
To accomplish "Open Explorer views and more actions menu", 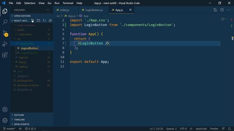I will coord(48,10).
